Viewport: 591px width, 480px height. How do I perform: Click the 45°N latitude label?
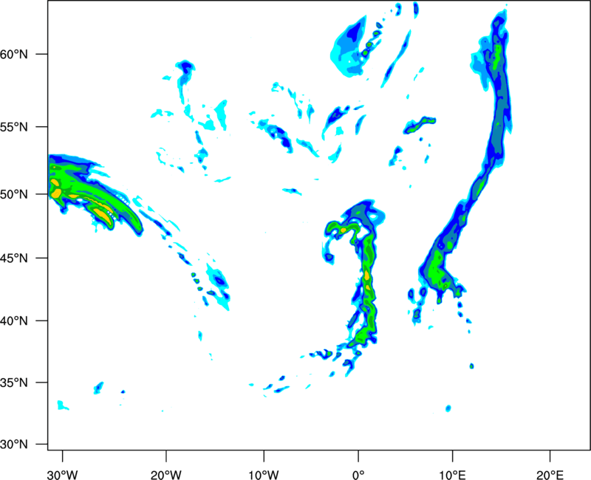[14, 258]
